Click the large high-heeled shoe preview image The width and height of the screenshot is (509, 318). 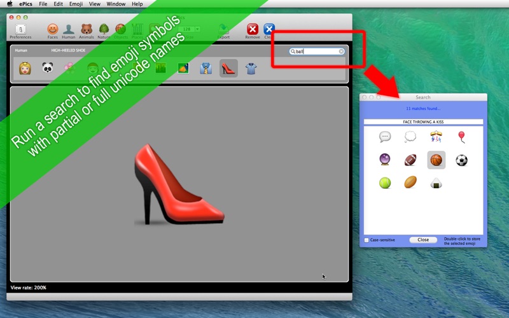pyautogui.click(x=179, y=184)
